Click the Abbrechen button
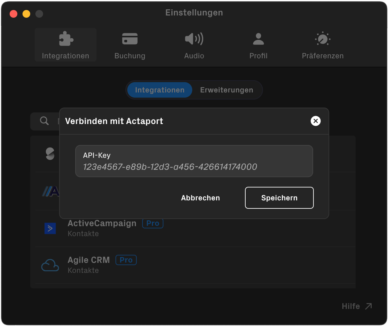The height and width of the screenshot is (326, 389). click(x=200, y=198)
